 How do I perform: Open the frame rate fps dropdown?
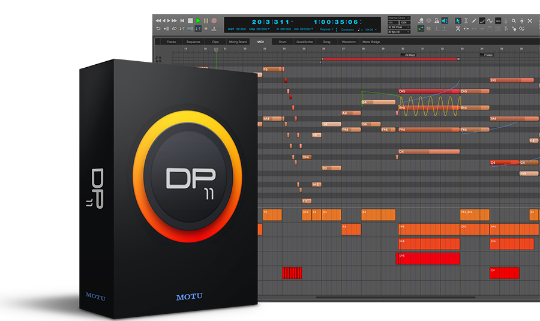click(x=399, y=32)
